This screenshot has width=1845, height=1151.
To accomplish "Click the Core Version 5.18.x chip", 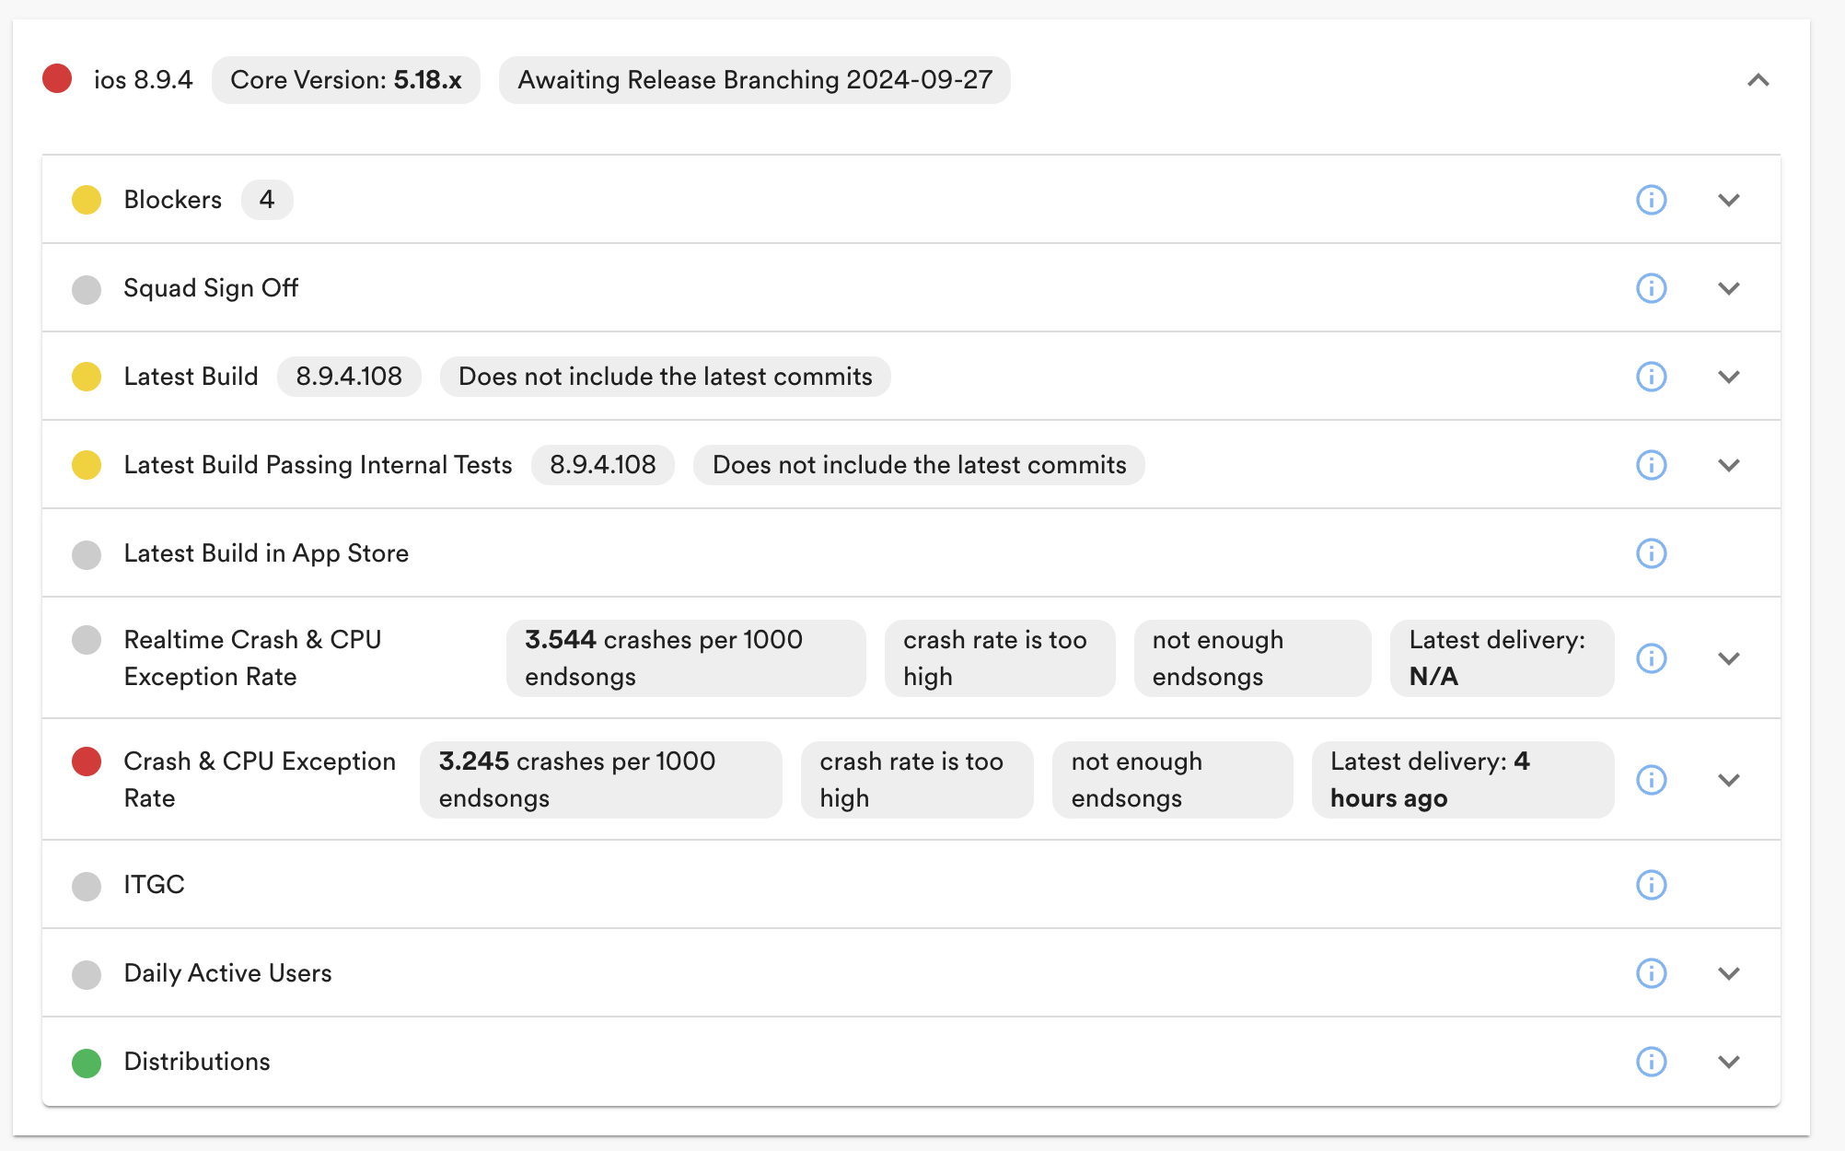I will [345, 80].
